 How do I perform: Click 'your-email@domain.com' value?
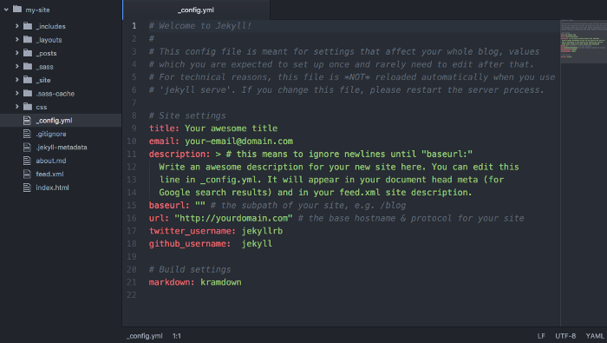[238, 141]
